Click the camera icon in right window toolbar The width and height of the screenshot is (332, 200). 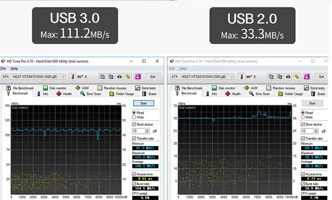(288, 77)
